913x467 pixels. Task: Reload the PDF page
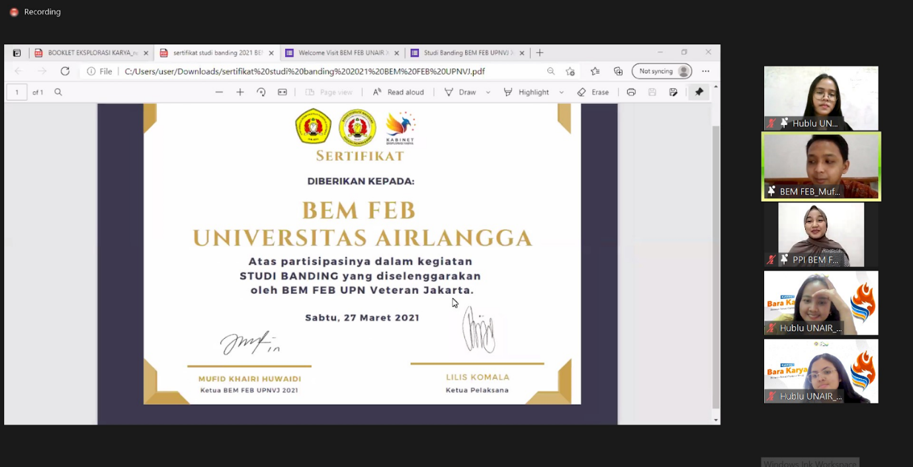coord(65,71)
